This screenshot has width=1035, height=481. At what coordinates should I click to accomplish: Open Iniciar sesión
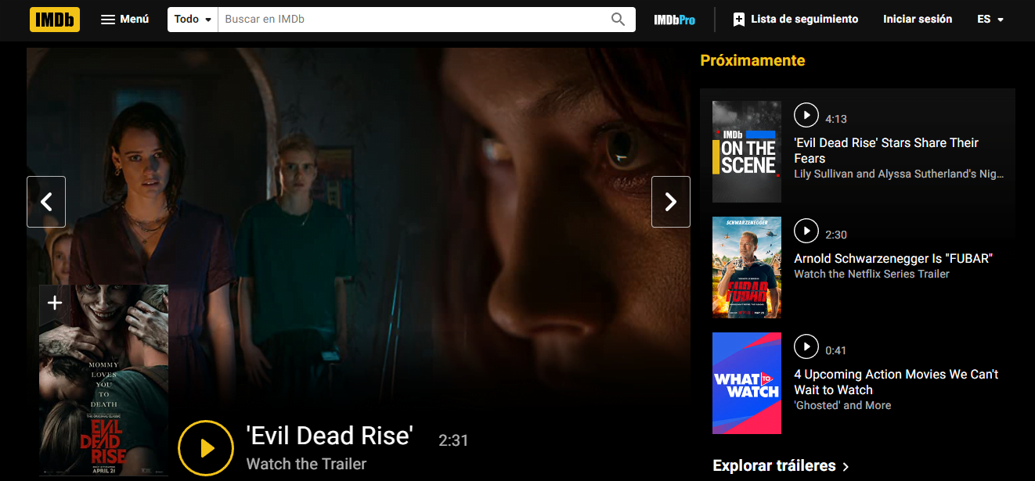[917, 19]
